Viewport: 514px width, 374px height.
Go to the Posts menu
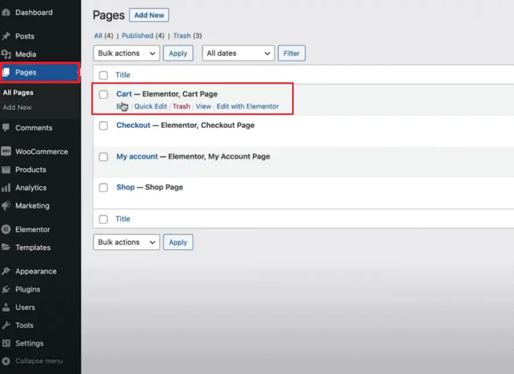24,36
